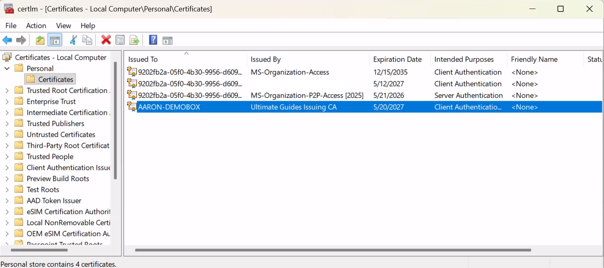This screenshot has width=604, height=268.
Task: Click the tree pane horizontal scrollbar
Action: [x=40, y=250]
